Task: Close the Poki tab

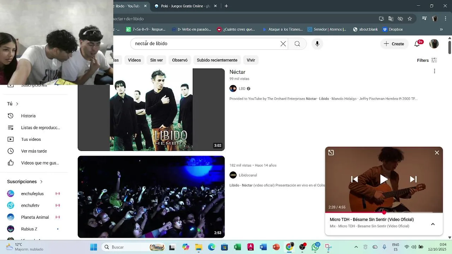Action: tap(215, 6)
